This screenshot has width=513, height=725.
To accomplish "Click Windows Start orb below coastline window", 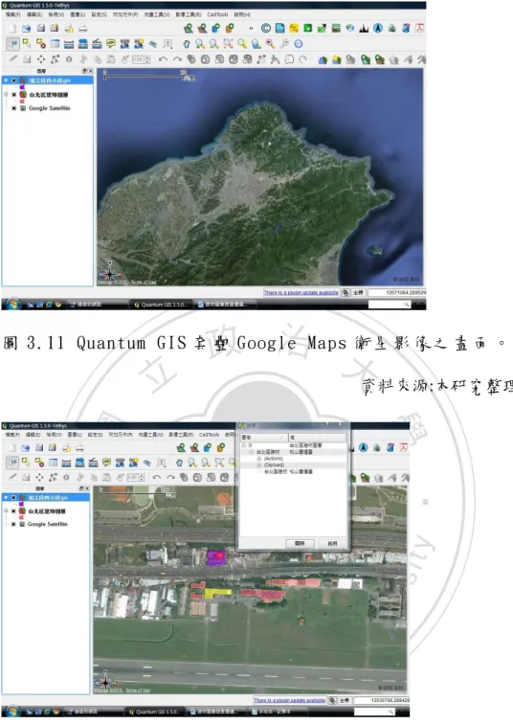I will pos(13,305).
